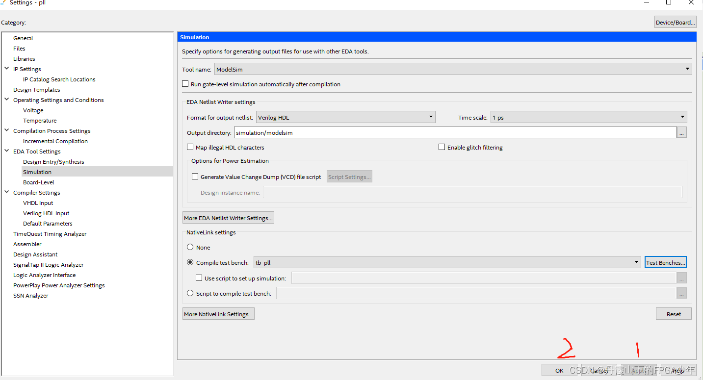Screen dimensions: 703x380
Task: Open Format for output netlist dropdown
Action: (346, 117)
